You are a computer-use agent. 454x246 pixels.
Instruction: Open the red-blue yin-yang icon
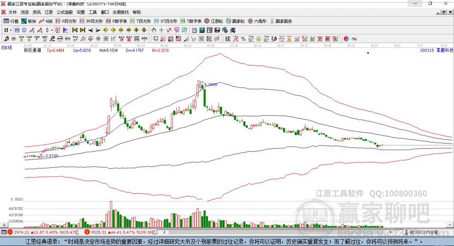click(346, 39)
